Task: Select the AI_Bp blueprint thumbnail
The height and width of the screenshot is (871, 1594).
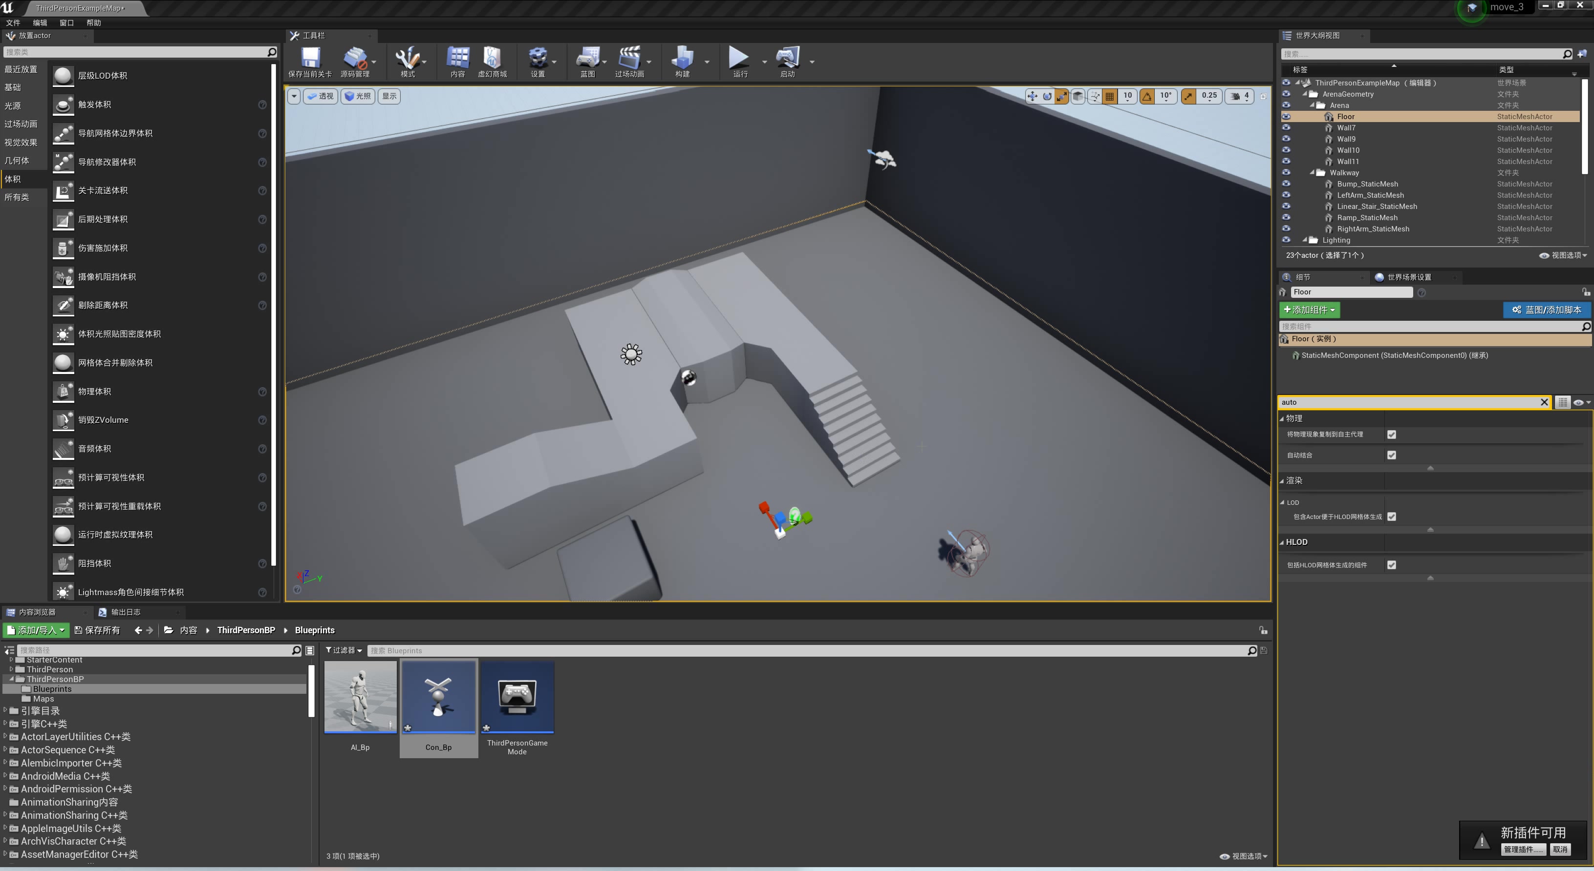Action: [360, 697]
